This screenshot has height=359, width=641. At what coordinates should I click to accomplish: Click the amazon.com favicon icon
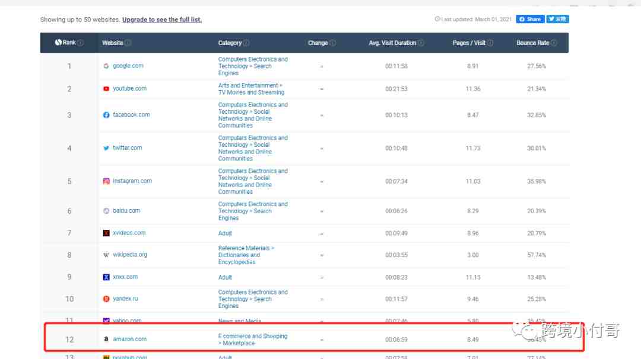click(x=106, y=339)
